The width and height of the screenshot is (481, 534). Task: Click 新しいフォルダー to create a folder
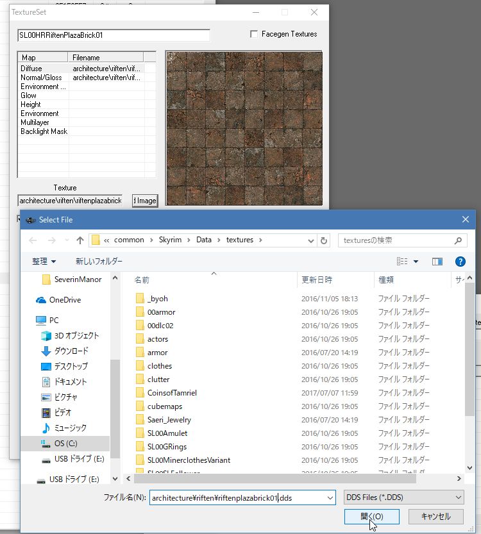tap(99, 261)
